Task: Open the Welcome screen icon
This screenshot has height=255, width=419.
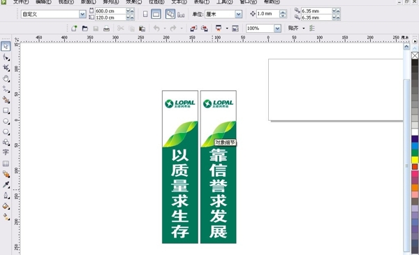Action: (235, 29)
